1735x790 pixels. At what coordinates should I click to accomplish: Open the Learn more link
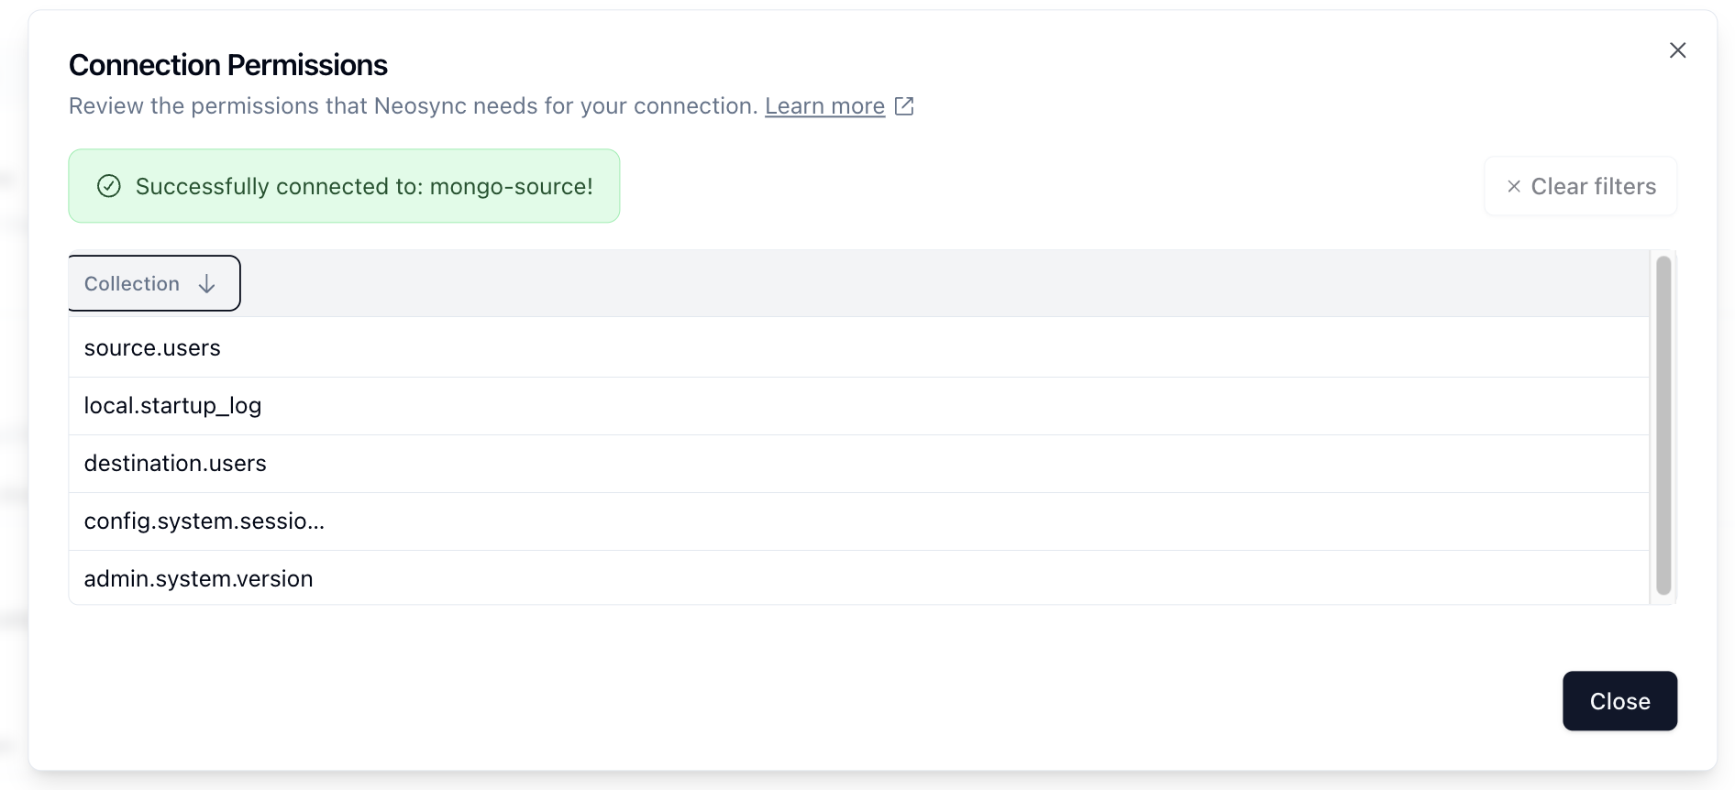click(x=824, y=106)
